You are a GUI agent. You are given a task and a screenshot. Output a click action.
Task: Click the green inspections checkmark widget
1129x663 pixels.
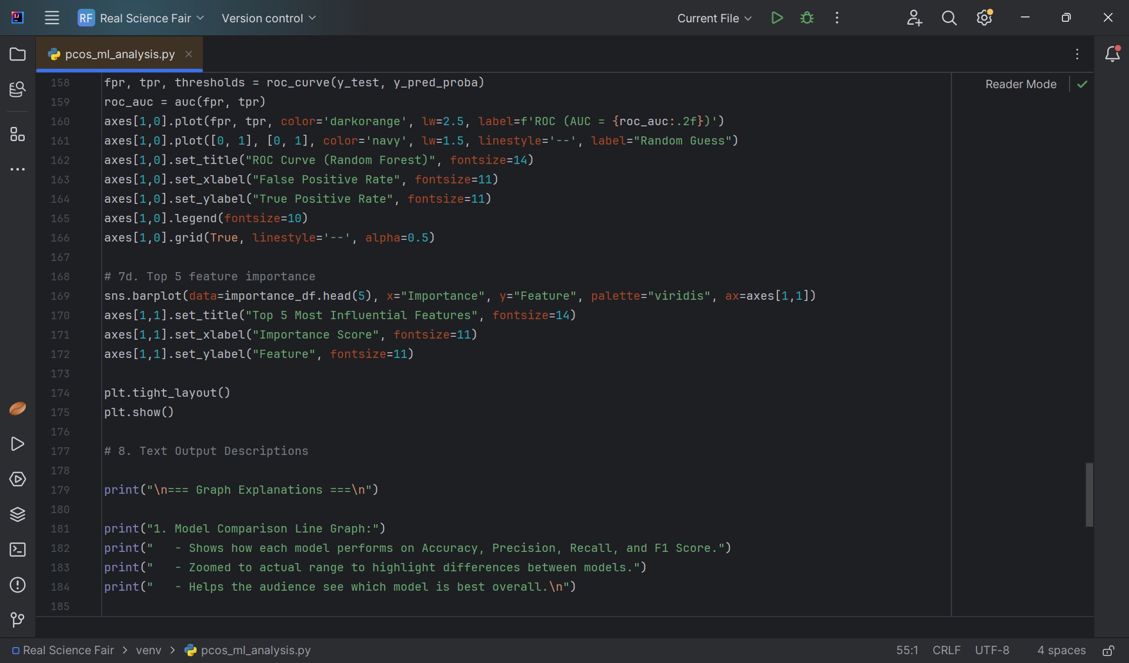pyautogui.click(x=1082, y=84)
